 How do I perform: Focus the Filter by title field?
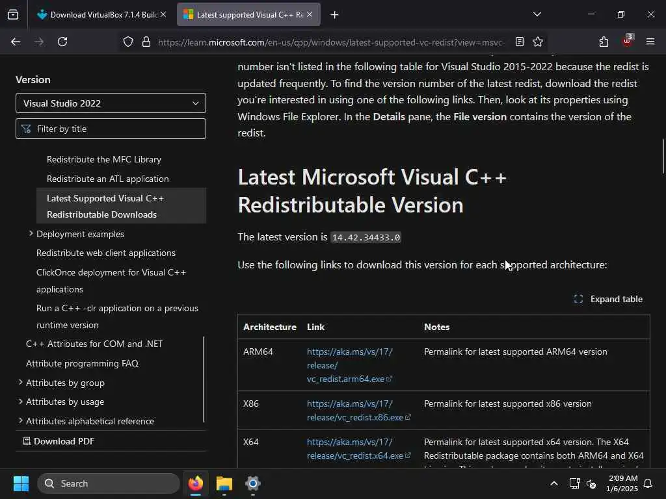111,129
